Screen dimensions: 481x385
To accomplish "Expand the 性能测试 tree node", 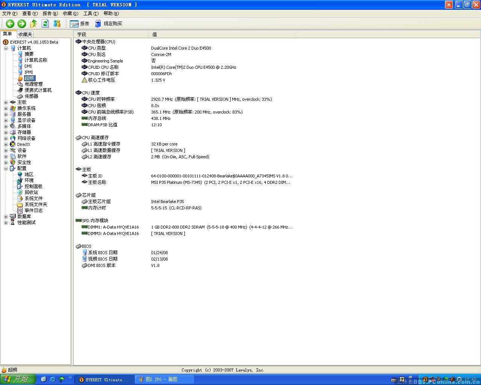I will pos(6,223).
